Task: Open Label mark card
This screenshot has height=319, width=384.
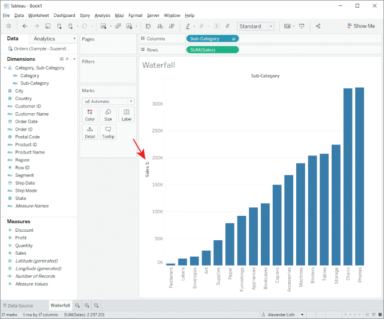Action: point(126,115)
